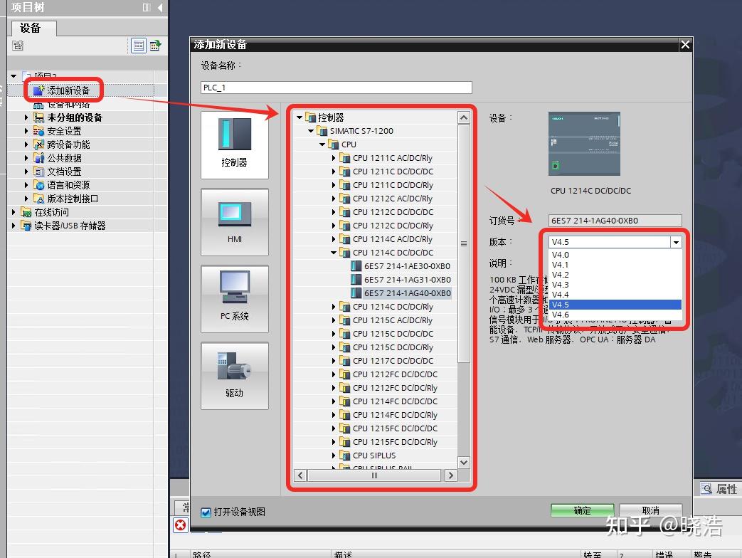Click the 读卡器/USB 存储器 icon
This screenshot has width=742, height=558.
[26, 226]
